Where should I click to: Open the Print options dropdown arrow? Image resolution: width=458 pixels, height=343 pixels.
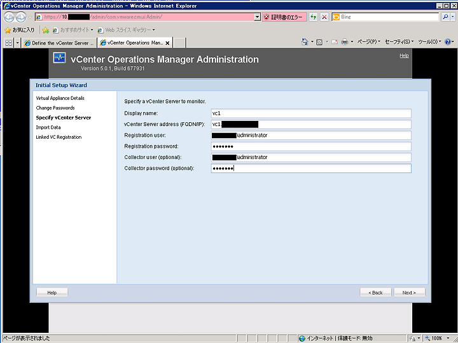352,42
